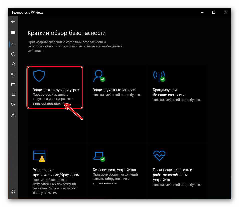
Task: Click Никаких действий не требуется under Брандмауэр
Action: [x=177, y=100]
